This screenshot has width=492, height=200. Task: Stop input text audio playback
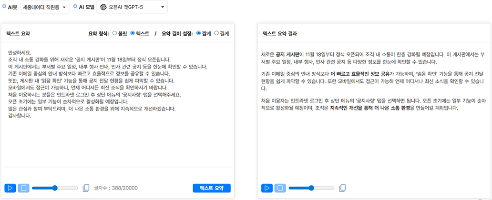click(23, 188)
